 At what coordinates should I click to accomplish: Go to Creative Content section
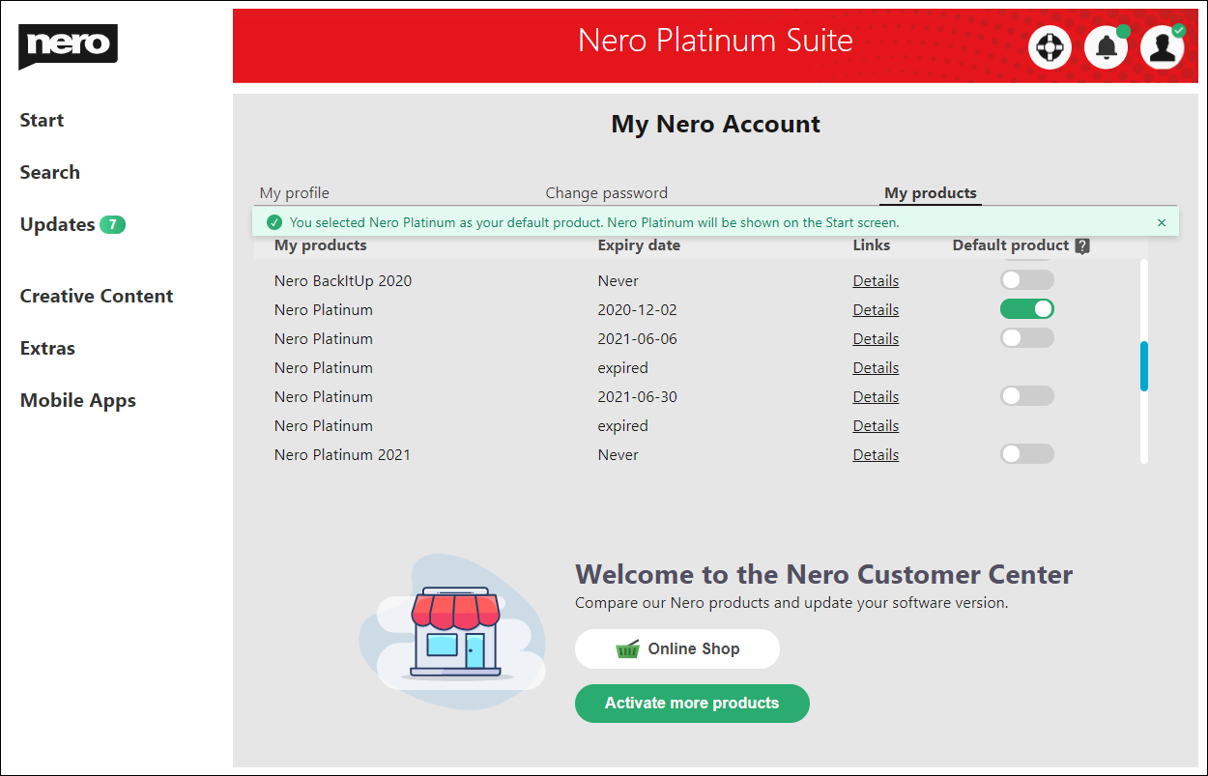(x=96, y=296)
